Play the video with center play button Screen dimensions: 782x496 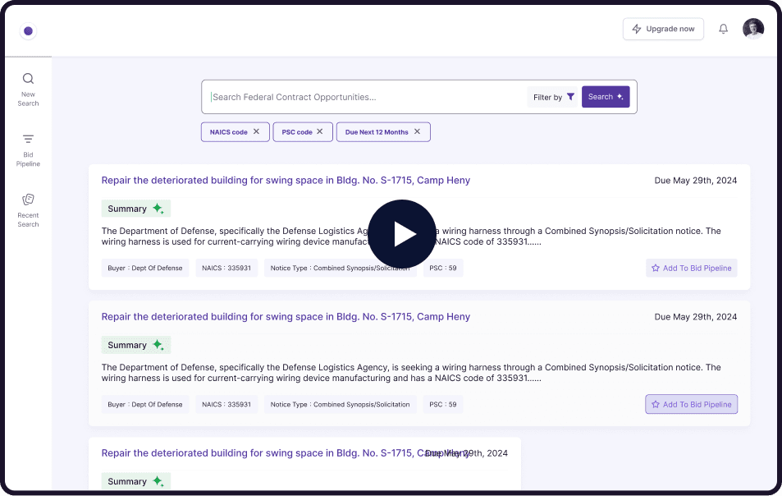coord(401,234)
